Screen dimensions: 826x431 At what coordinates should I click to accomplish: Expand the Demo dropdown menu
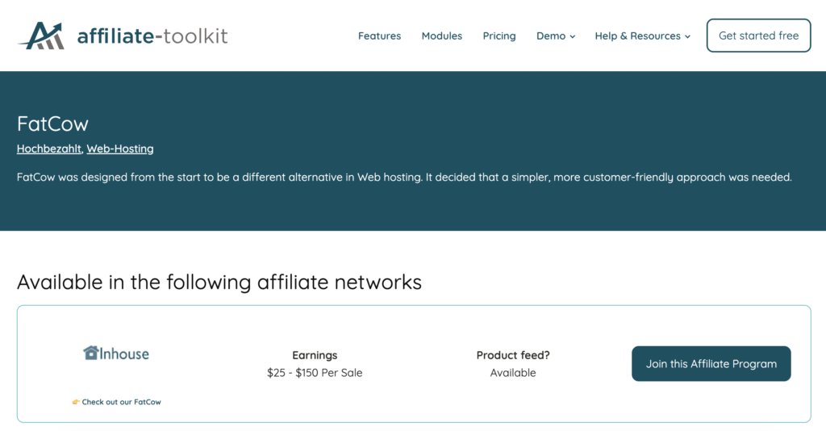pos(556,36)
